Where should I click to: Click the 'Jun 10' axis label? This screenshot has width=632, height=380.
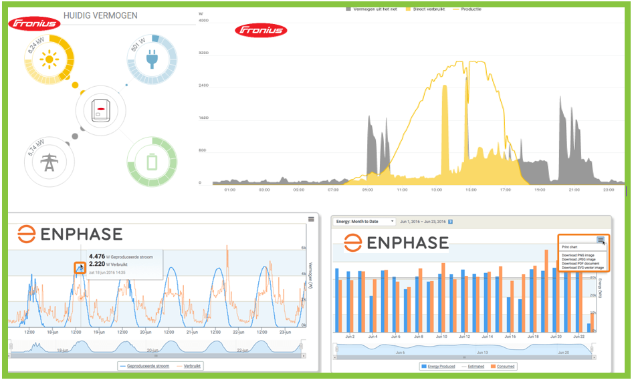pos(441,337)
